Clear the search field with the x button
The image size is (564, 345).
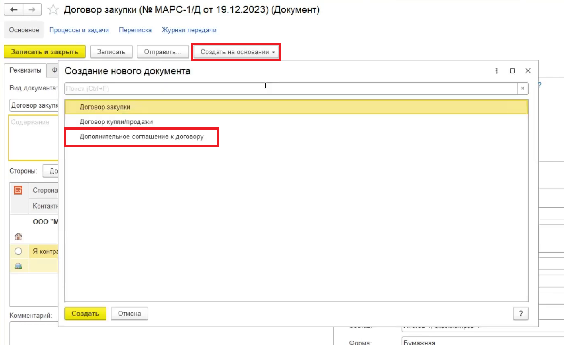tap(523, 88)
